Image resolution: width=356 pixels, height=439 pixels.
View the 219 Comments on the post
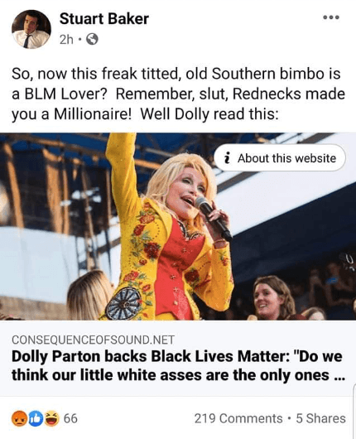238,418
